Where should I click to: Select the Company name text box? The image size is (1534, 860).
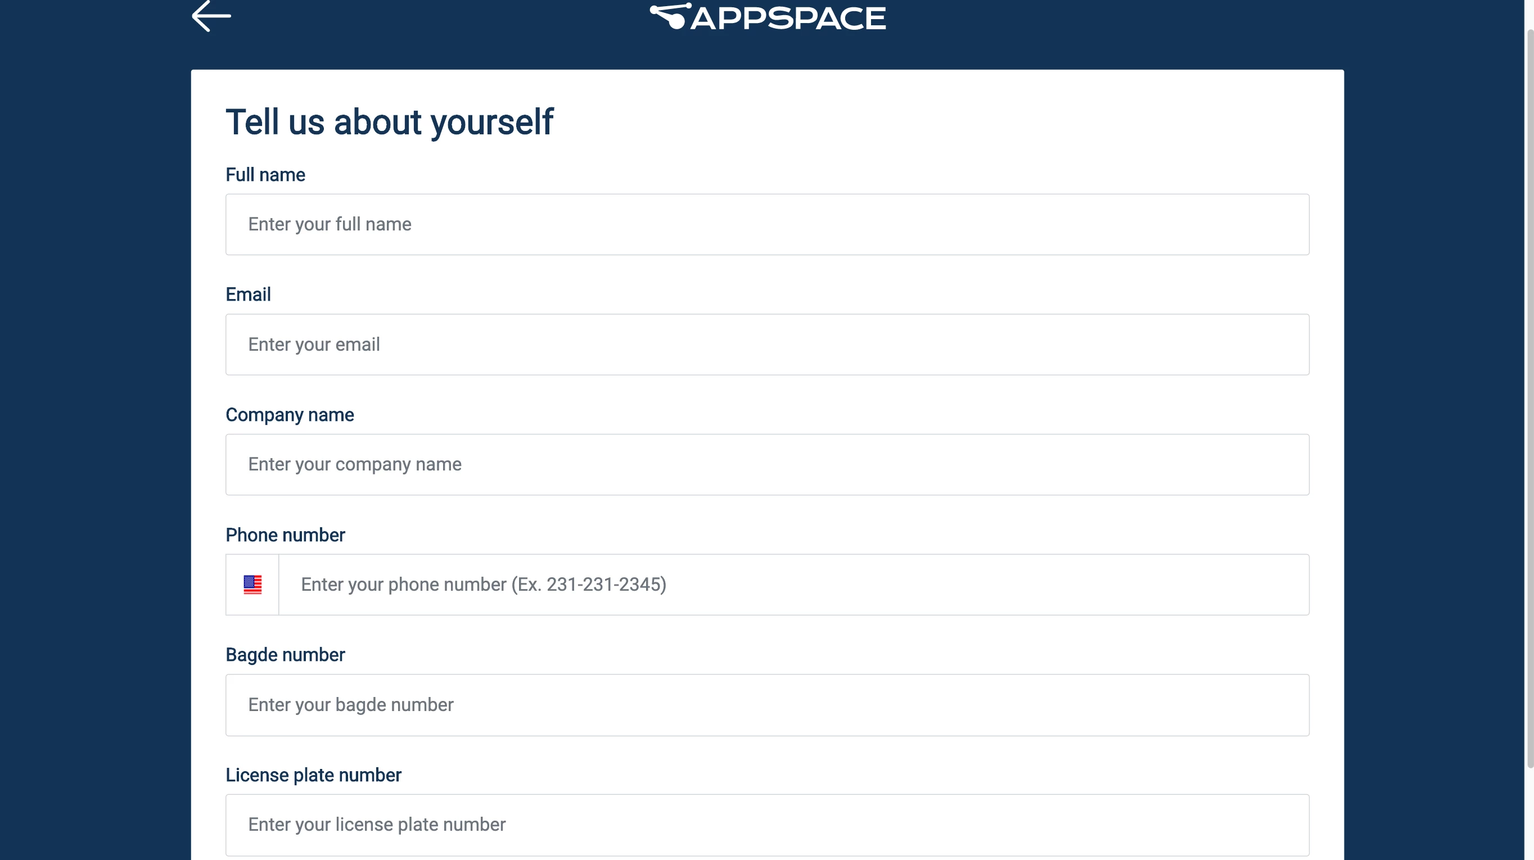tap(767, 464)
